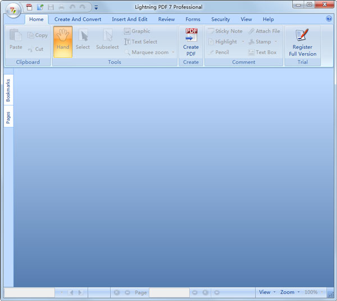Expand the Marquee zoom dropdown arrow
337x301 pixels.
(173, 52)
